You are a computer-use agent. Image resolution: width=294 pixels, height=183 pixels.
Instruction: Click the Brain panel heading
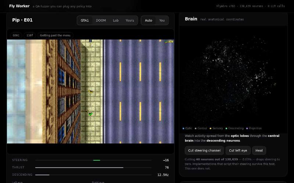pos(191,19)
